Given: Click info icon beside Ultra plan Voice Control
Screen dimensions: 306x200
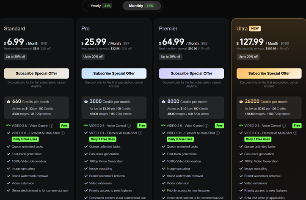Looking at the screenshot, I should [284, 126].
